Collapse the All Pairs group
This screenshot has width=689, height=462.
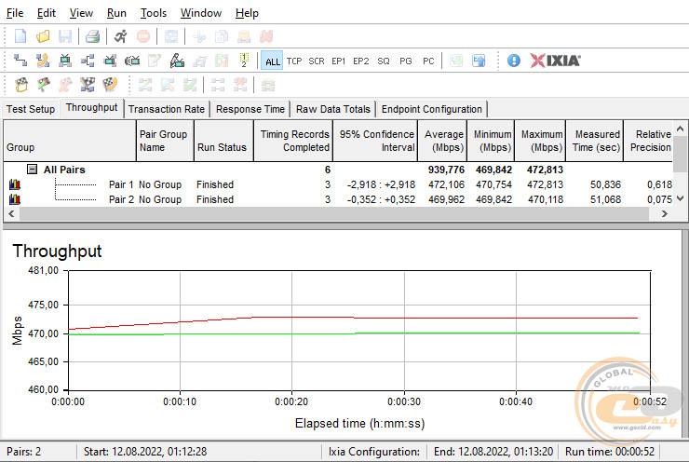[x=32, y=170]
